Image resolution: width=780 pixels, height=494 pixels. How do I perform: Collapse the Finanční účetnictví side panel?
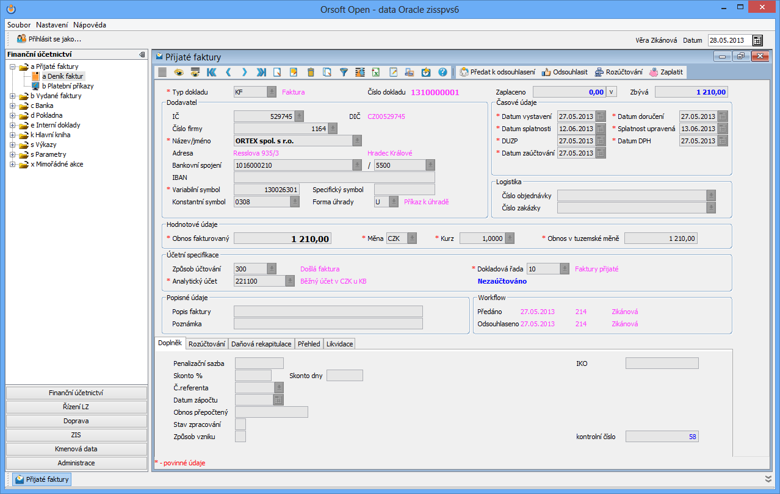142,54
